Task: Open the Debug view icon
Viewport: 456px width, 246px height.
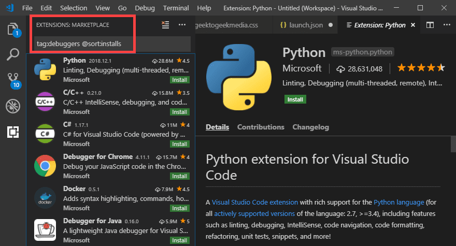Action: coord(12,106)
